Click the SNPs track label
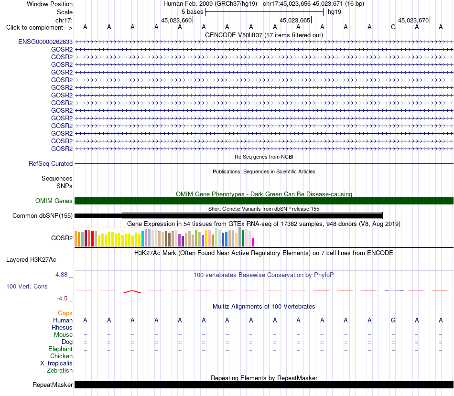 65,186
